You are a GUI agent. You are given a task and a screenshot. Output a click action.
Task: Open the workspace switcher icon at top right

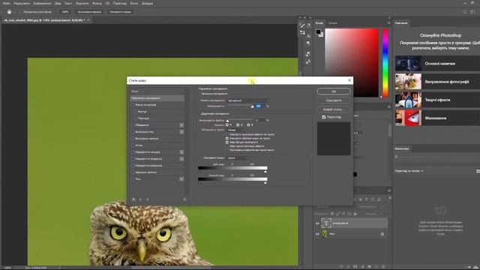click(473, 12)
